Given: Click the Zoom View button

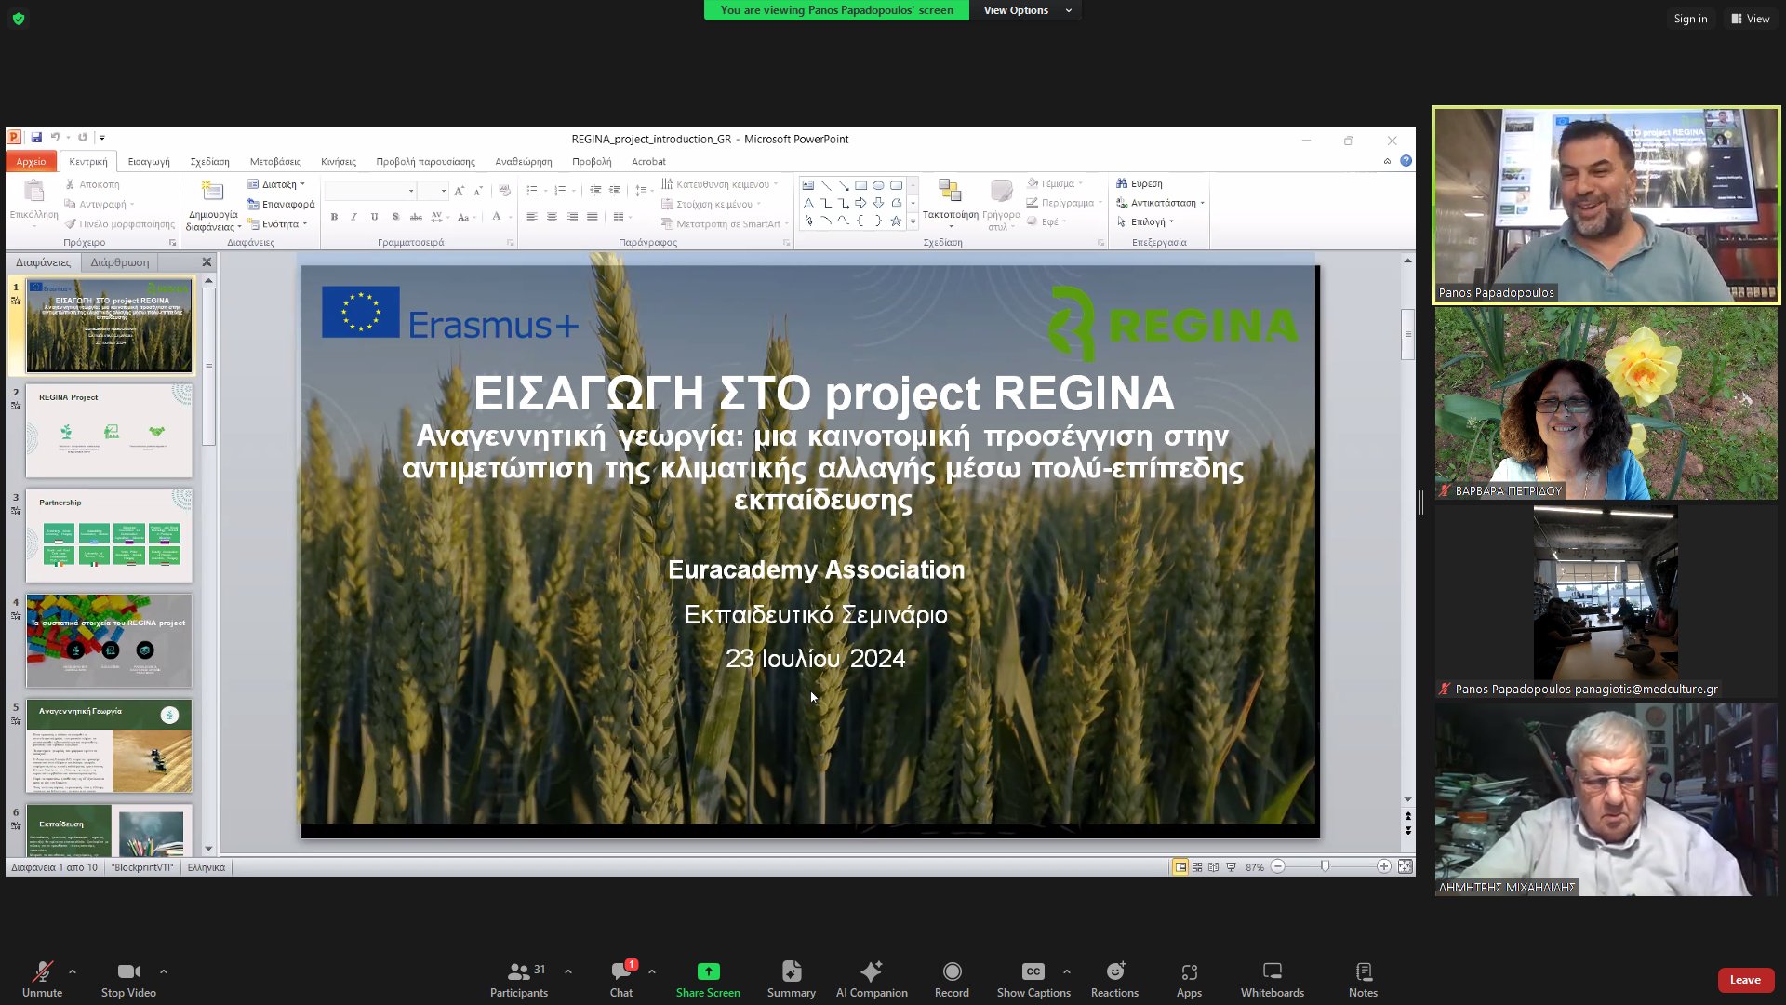Looking at the screenshot, I should tap(1750, 19).
